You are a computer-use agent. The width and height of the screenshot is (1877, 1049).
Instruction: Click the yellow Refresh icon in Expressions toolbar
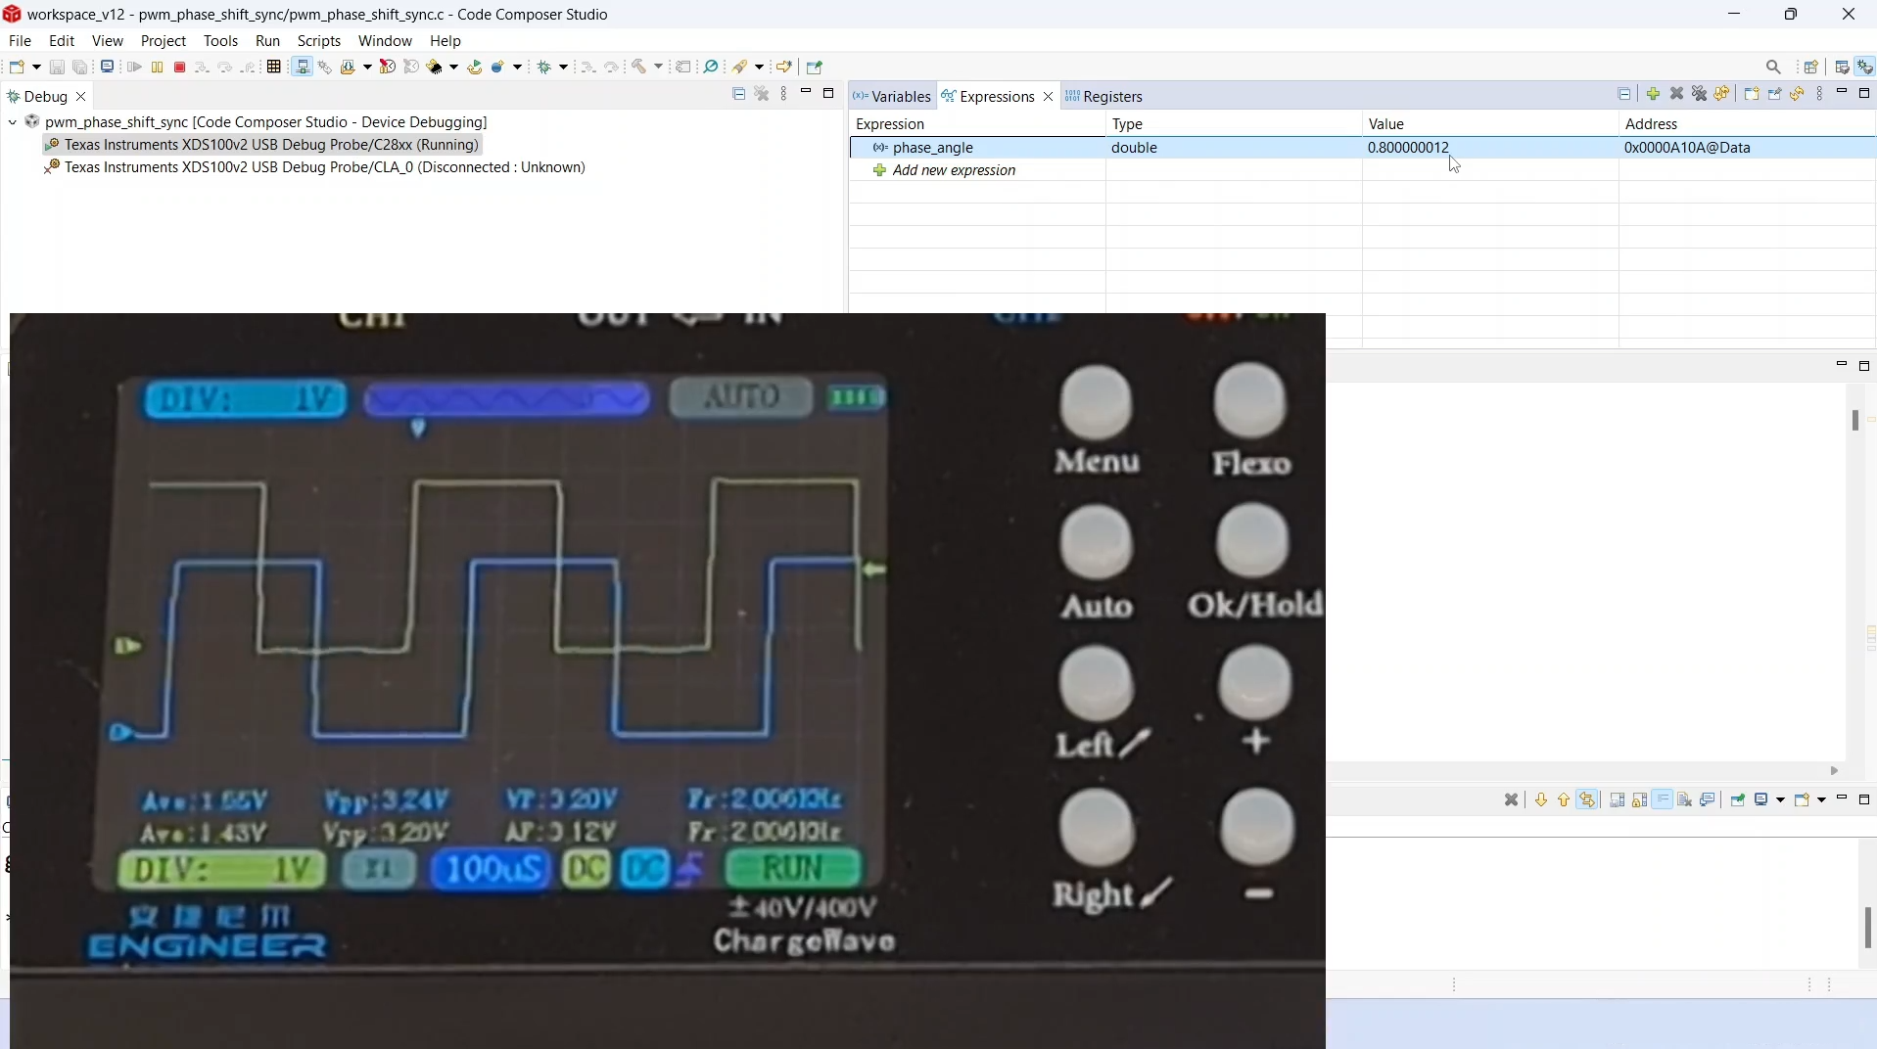pos(1798,94)
